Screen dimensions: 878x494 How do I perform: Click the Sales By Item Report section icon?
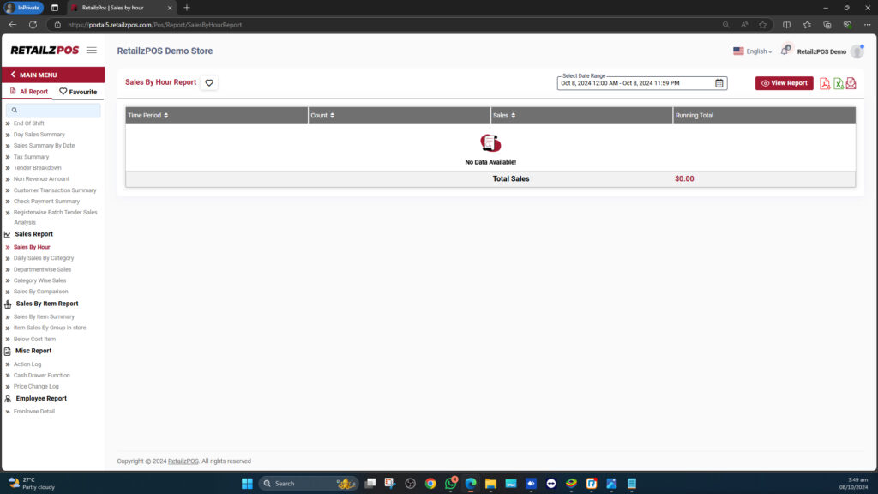pyautogui.click(x=7, y=303)
